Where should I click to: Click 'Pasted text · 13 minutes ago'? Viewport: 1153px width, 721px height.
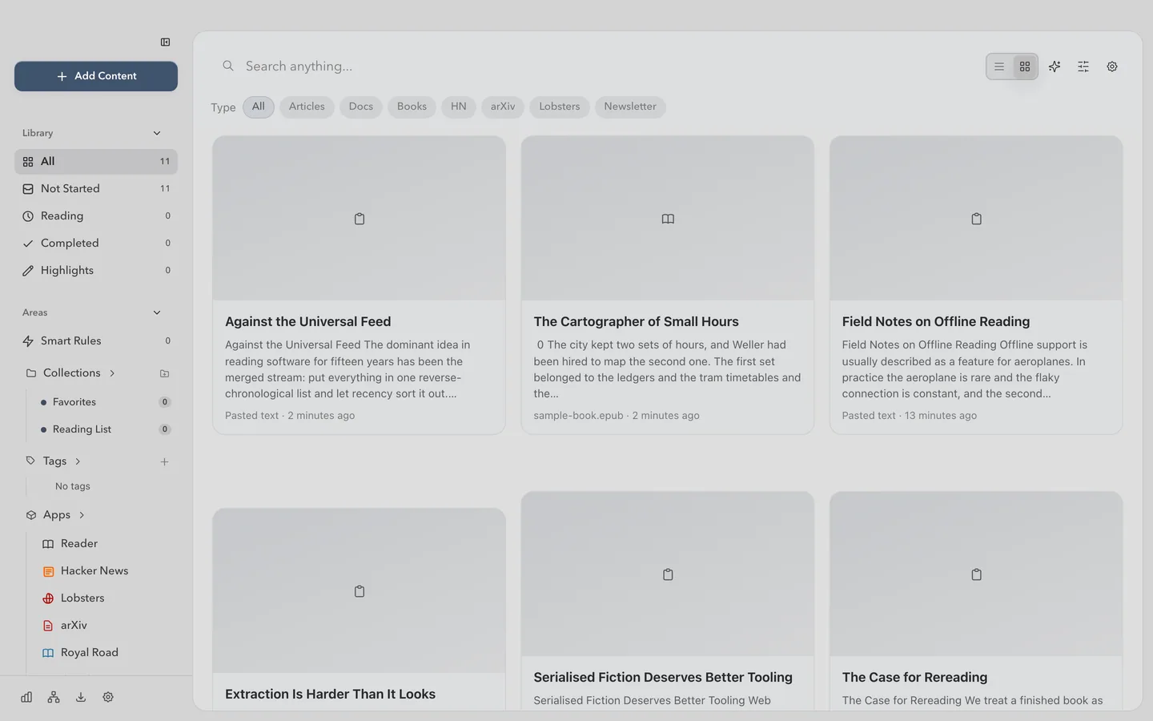tap(910, 416)
